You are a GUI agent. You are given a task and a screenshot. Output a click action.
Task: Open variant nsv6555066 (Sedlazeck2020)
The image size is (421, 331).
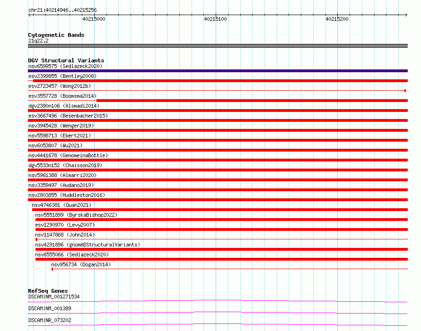[x=72, y=255]
